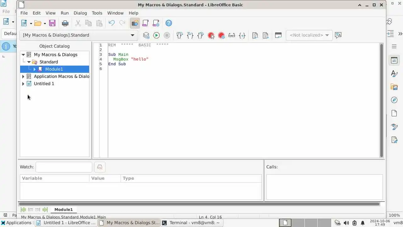
Task: Open the View menu
Action: point(50,13)
